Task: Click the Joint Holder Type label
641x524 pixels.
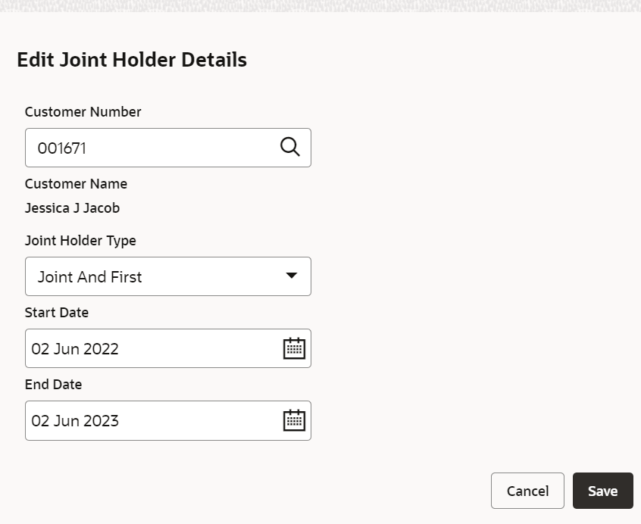Action: click(80, 241)
